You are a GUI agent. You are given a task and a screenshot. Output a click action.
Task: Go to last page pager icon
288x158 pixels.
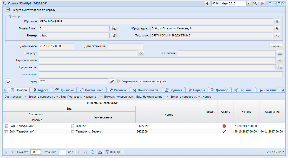tap(85, 152)
